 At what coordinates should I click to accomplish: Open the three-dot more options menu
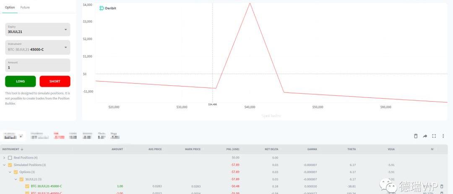click(x=443, y=136)
